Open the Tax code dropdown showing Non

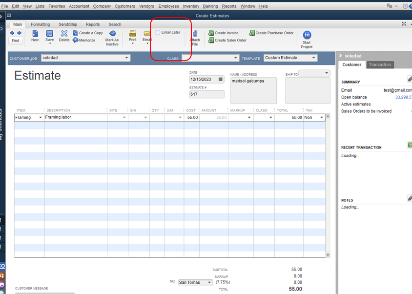(322, 118)
